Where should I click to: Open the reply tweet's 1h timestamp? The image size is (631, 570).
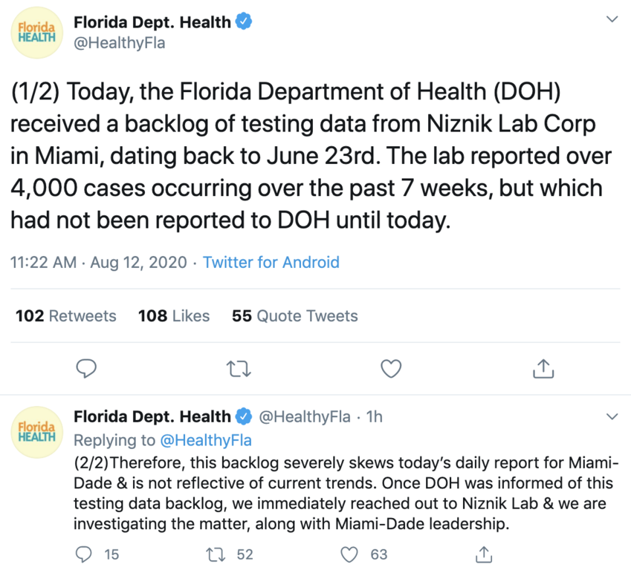374,417
